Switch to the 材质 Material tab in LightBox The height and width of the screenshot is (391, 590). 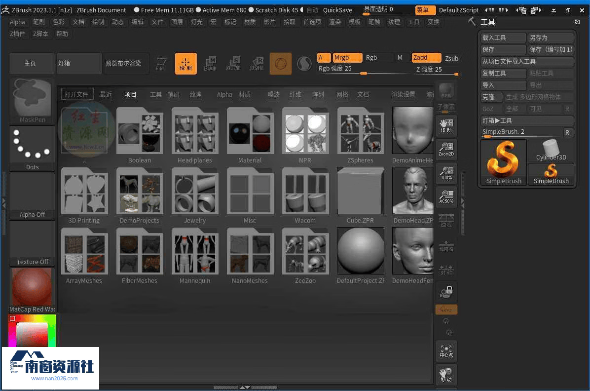[x=245, y=95]
